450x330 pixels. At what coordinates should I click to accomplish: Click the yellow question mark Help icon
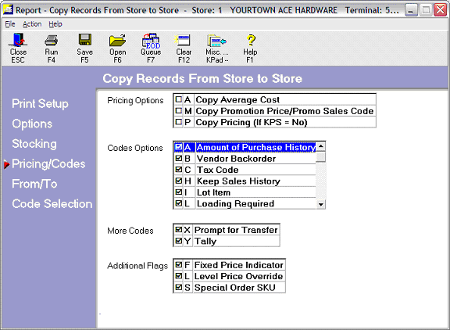250,48
